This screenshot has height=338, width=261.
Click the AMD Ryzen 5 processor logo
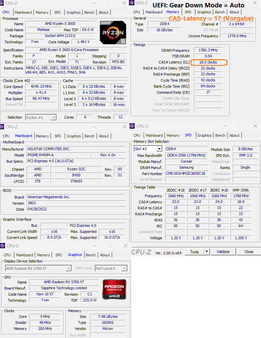(113, 33)
